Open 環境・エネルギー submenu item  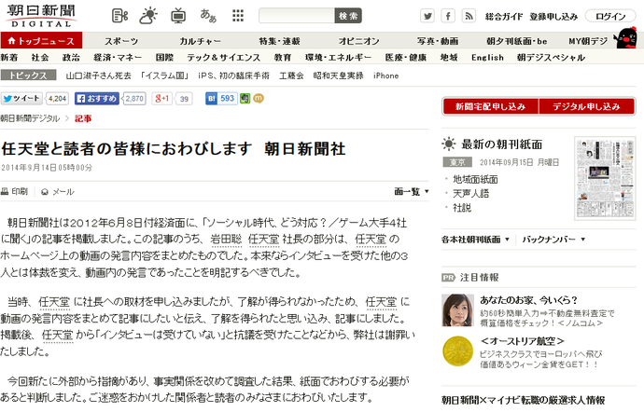tap(338, 58)
